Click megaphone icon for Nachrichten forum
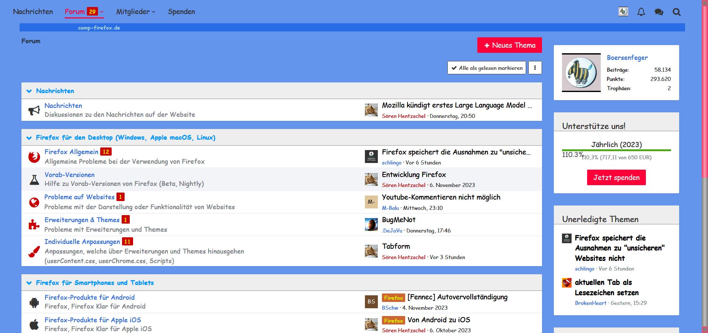Image resolution: width=708 pixels, height=333 pixels. pyautogui.click(x=34, y=110)
